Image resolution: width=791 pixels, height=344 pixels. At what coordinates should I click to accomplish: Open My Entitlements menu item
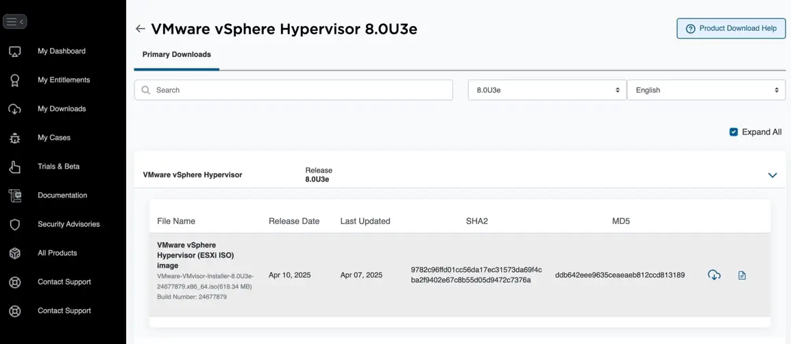64,79
